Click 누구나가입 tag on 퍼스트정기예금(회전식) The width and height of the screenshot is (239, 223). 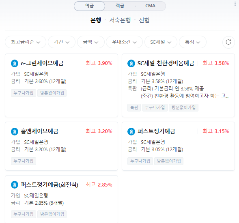pyautogui.click(x=24, y=214)
